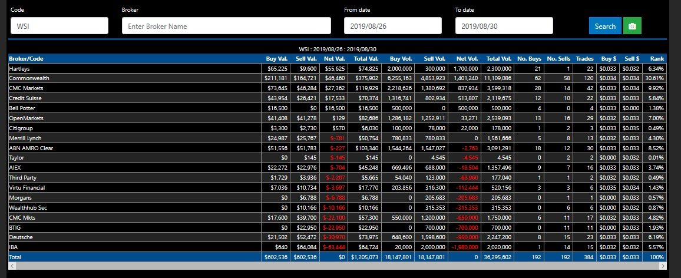
Task: Click the blue Search button
Action: point(605,26)
